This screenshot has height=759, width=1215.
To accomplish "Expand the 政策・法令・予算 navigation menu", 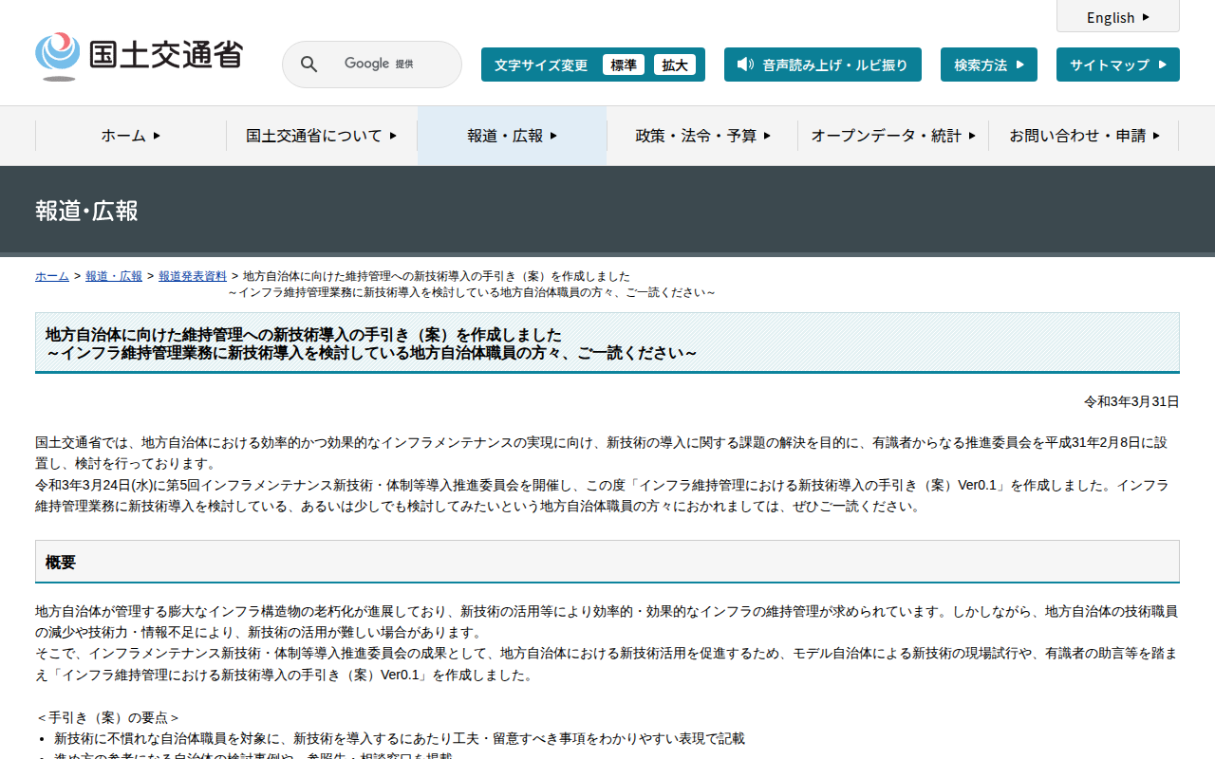I will pos(702,136).
